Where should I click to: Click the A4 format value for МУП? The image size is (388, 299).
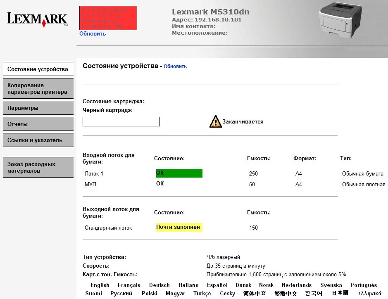coord(298,184)
